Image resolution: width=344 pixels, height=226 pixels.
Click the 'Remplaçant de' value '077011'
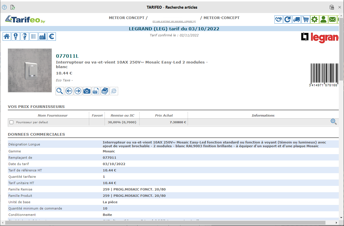[109, 158]
